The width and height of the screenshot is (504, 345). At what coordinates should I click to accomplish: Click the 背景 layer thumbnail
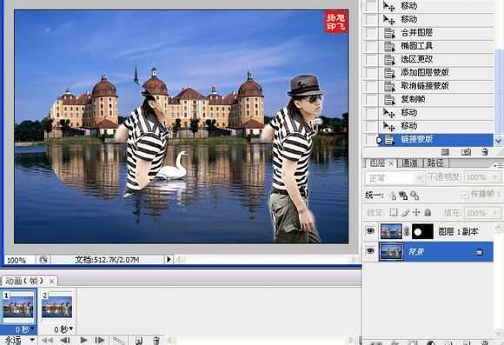click(x=391, y=251)
